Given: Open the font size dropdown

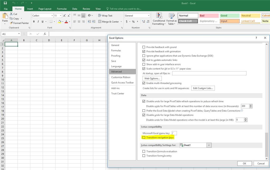Looking at the screenshot, I should 61,16.
